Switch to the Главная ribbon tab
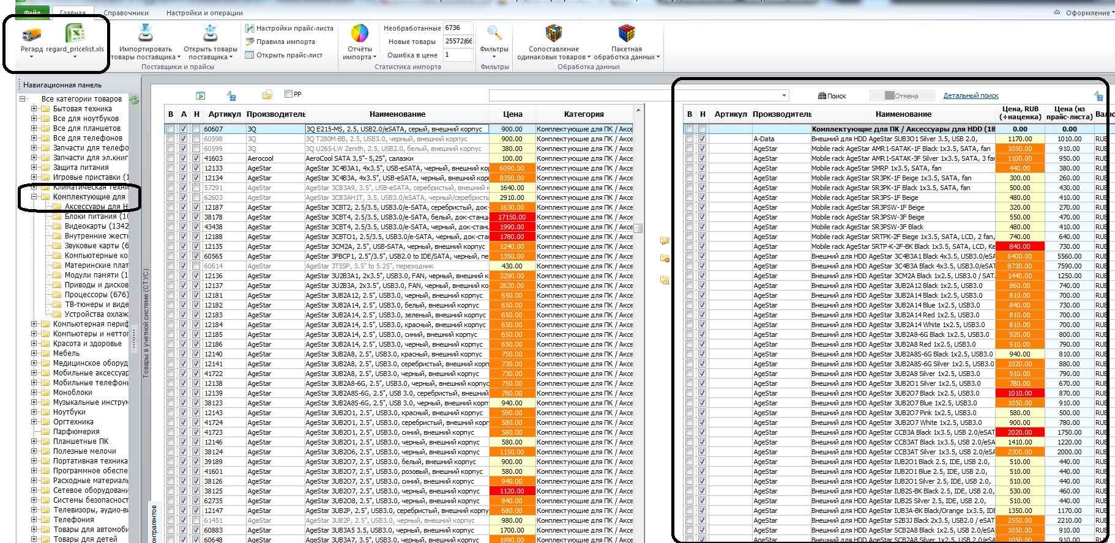Image resolution: width=1115 pixels, height=543 pixels. pyautogui.click(x=73, y=12)
